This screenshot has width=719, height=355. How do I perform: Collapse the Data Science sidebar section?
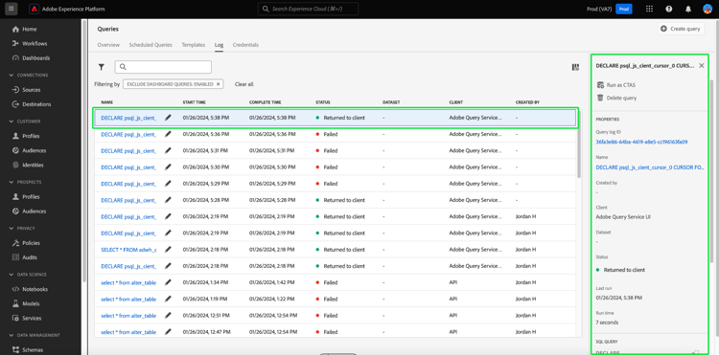pyautogui.click(x=12, y=275)
